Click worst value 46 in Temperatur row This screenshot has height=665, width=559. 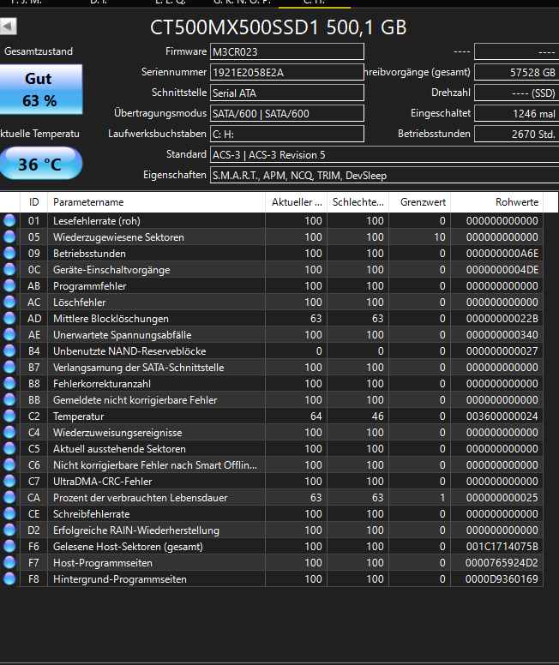point(378,416)
